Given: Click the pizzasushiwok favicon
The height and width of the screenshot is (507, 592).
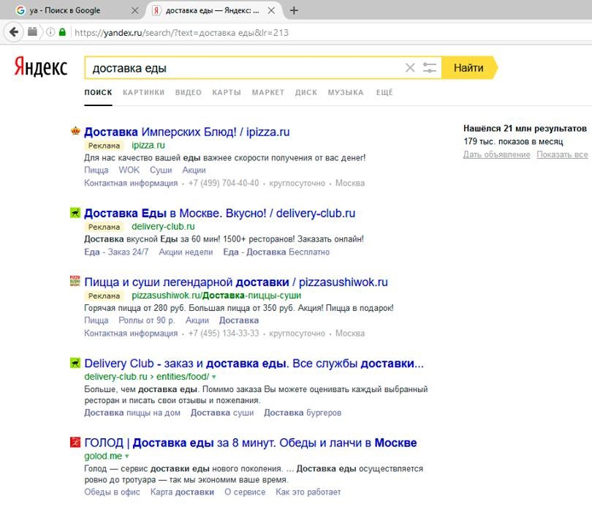Looking at the screenshot, I should 75,281.
